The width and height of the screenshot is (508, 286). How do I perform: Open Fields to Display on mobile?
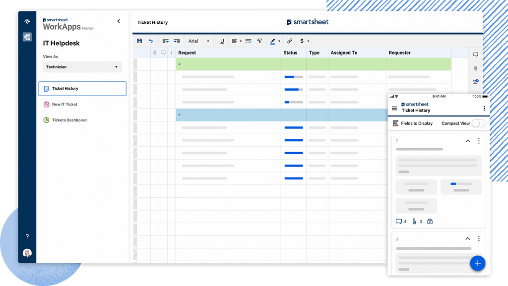tap(412, 123)
